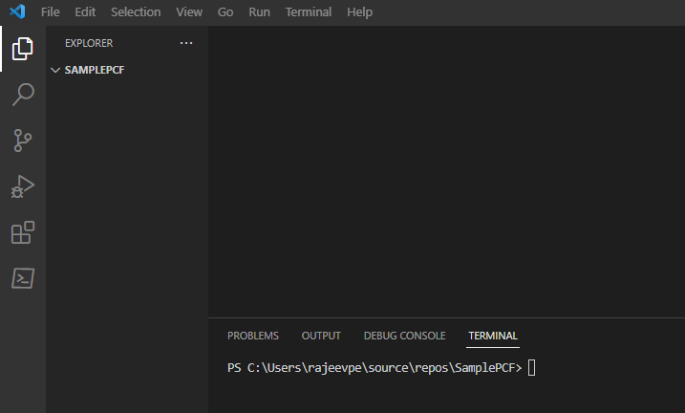Screen dimensions: 685x413
Task: Open the Source Control branch icon
Action: [23, 140]
